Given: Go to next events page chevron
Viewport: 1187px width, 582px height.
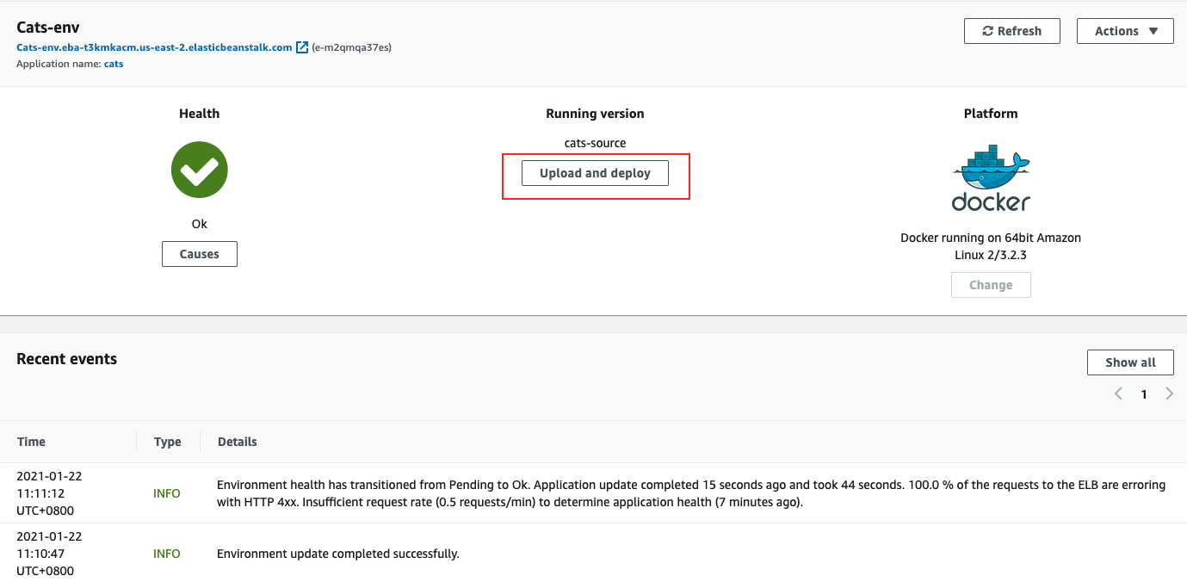Looking at the screenshot, I should 1169,394.
